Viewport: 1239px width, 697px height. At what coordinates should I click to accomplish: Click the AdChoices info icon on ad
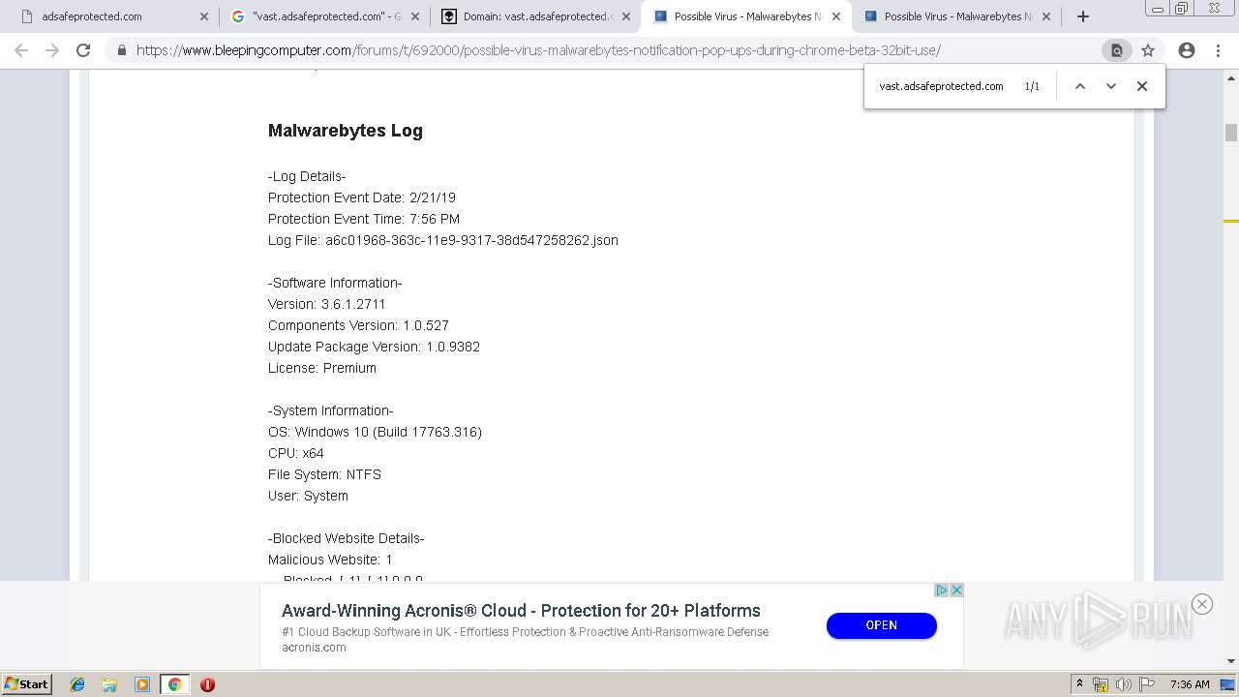[941, 591]
